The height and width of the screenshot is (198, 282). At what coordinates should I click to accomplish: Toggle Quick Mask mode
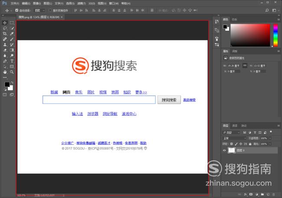(x=5, y=95)
